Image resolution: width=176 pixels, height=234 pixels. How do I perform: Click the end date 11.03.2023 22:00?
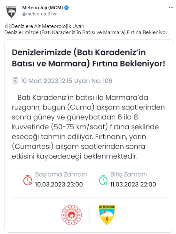[x=133, y=184]
